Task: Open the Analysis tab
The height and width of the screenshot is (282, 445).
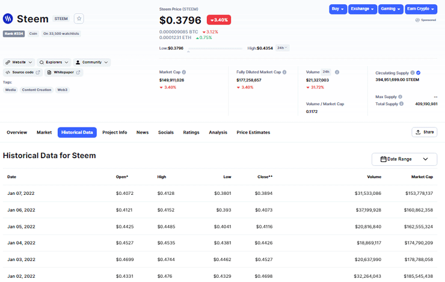Action: (218, 132)
